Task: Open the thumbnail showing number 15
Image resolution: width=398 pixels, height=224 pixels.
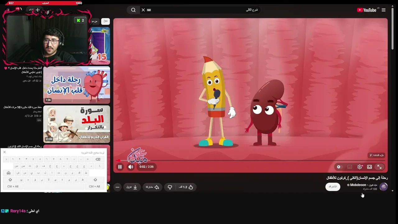Action: (x=100, y=46)
